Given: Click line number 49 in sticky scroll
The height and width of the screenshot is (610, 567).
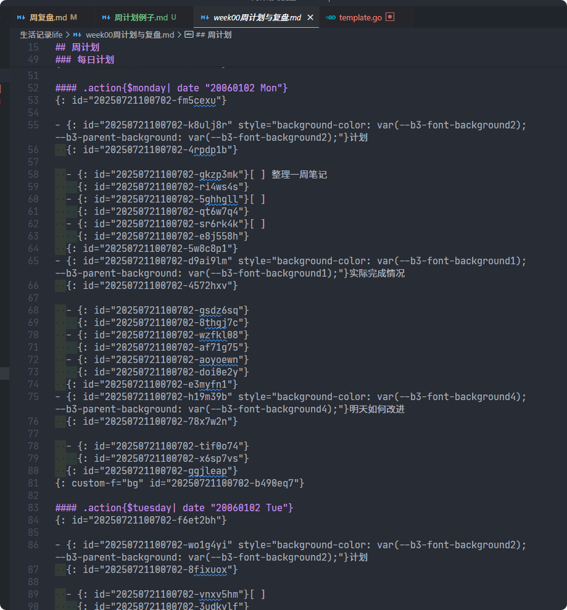Looking at the screenshot, I should [x=33, y=60].
